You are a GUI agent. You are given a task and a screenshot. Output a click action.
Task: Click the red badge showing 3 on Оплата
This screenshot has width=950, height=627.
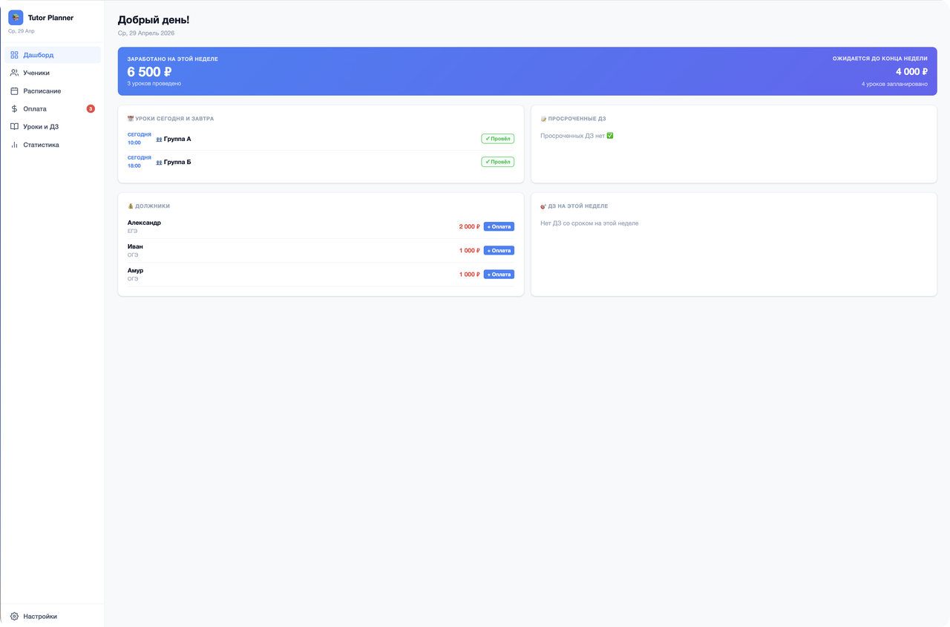pyautogui.click(x=91, y=109)
